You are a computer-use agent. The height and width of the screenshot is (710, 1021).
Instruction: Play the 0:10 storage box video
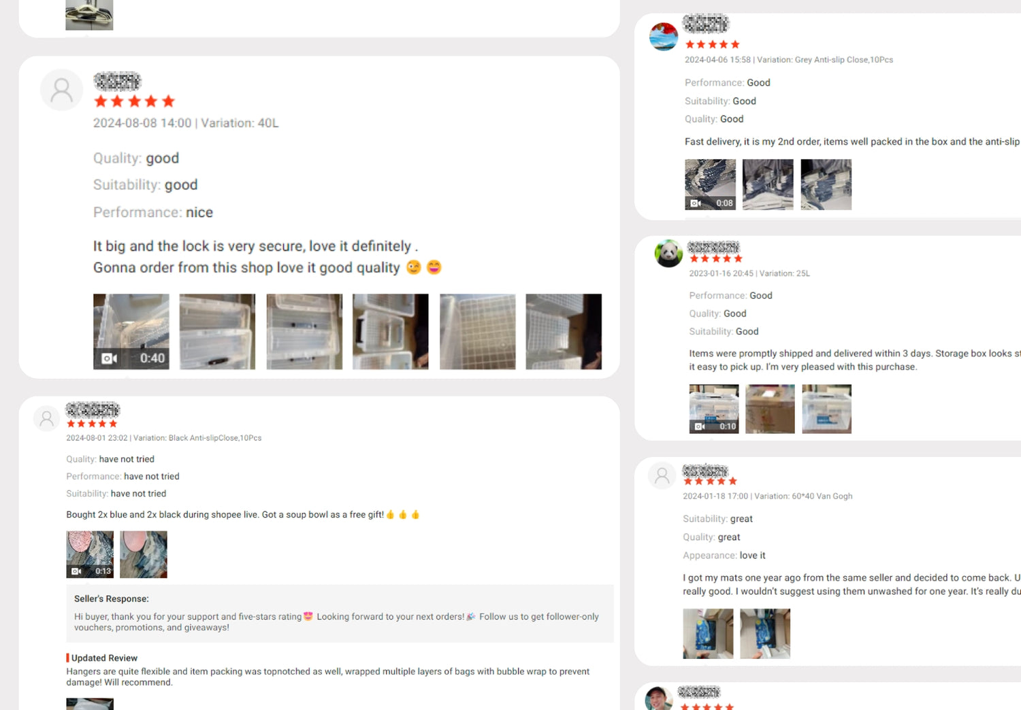pyautogui.click(x=714, y=409)
